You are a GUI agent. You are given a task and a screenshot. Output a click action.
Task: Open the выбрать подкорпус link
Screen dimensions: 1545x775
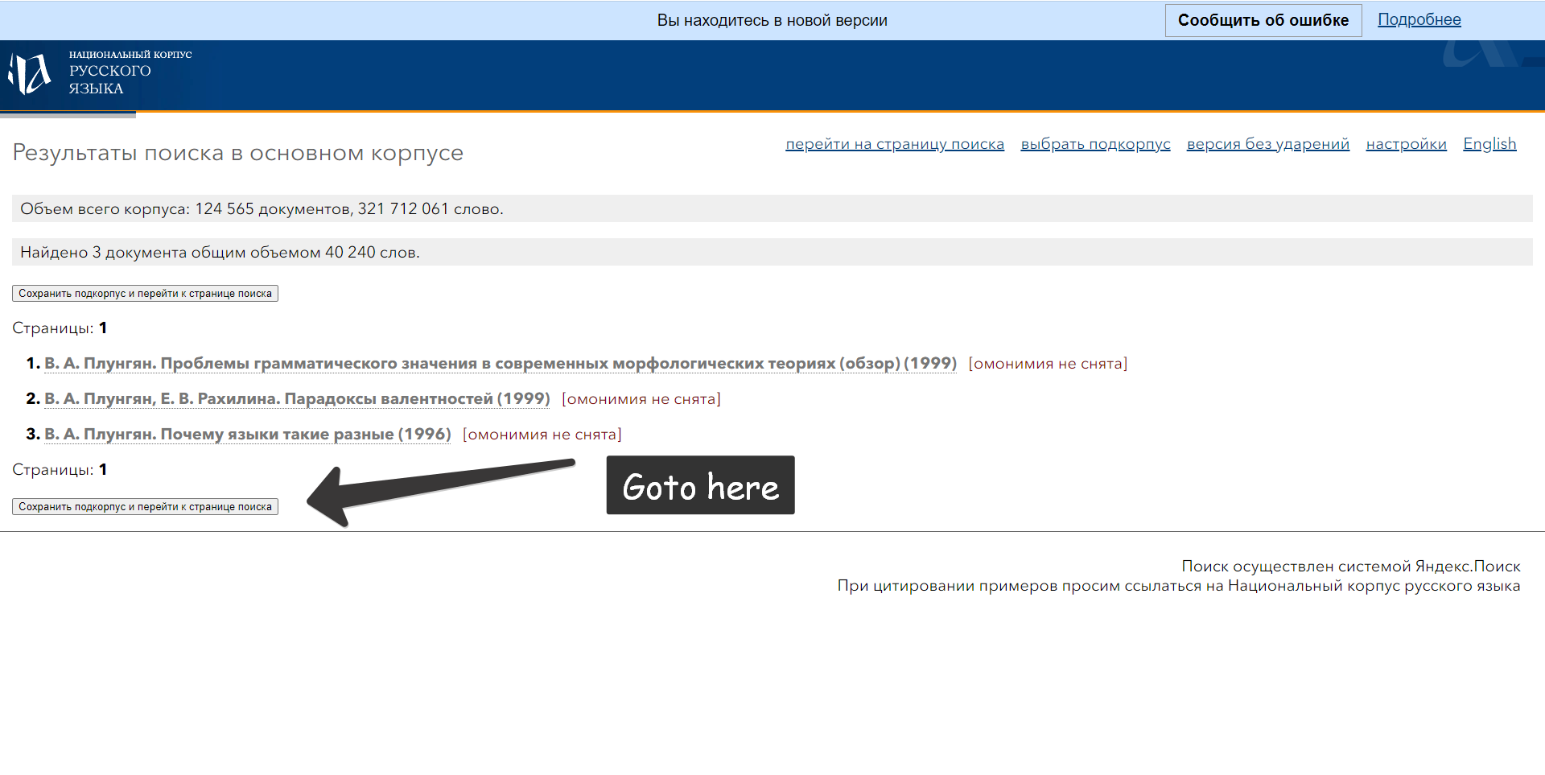[x=1096, y=144]
